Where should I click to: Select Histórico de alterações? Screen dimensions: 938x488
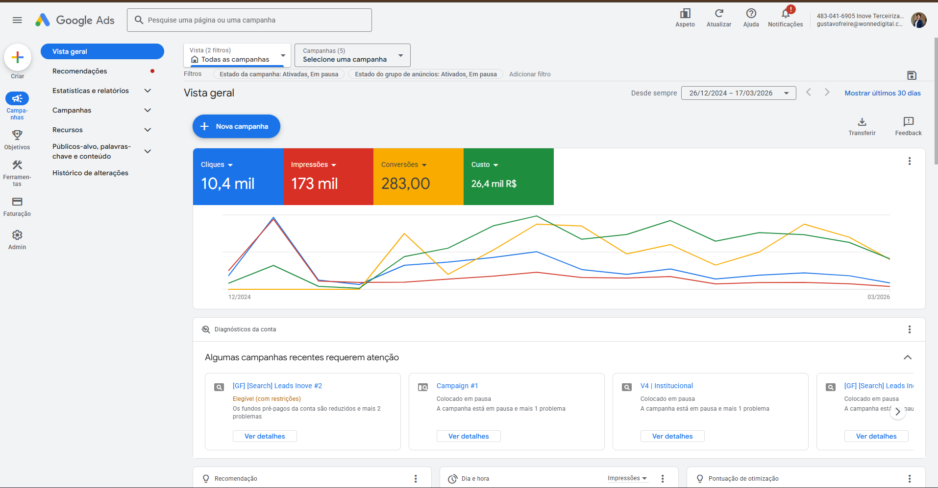[90, 173]
